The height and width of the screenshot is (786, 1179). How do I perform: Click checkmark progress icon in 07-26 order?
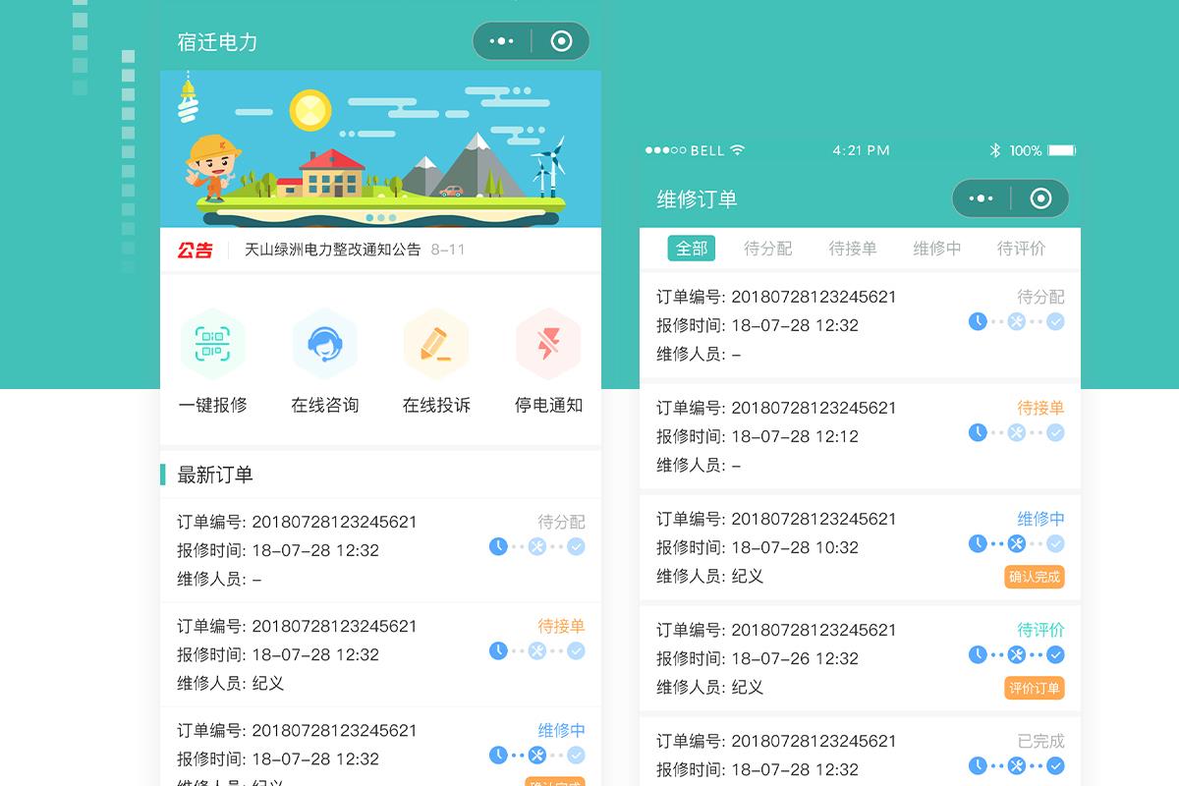[1055, 654]
